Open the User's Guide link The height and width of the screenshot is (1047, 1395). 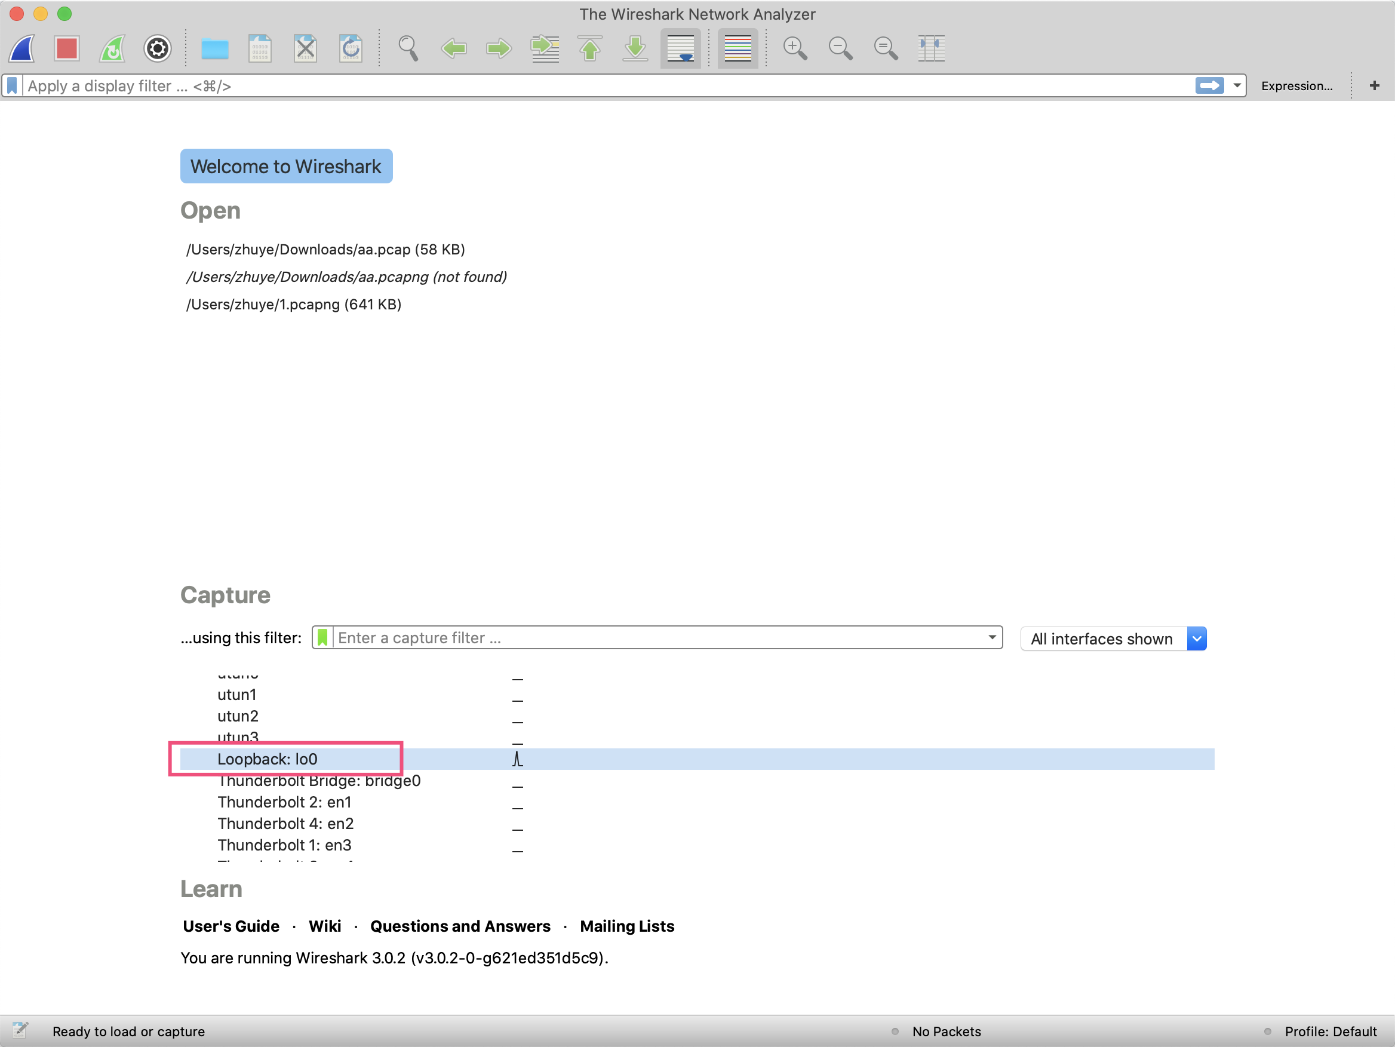pos(231,926)
